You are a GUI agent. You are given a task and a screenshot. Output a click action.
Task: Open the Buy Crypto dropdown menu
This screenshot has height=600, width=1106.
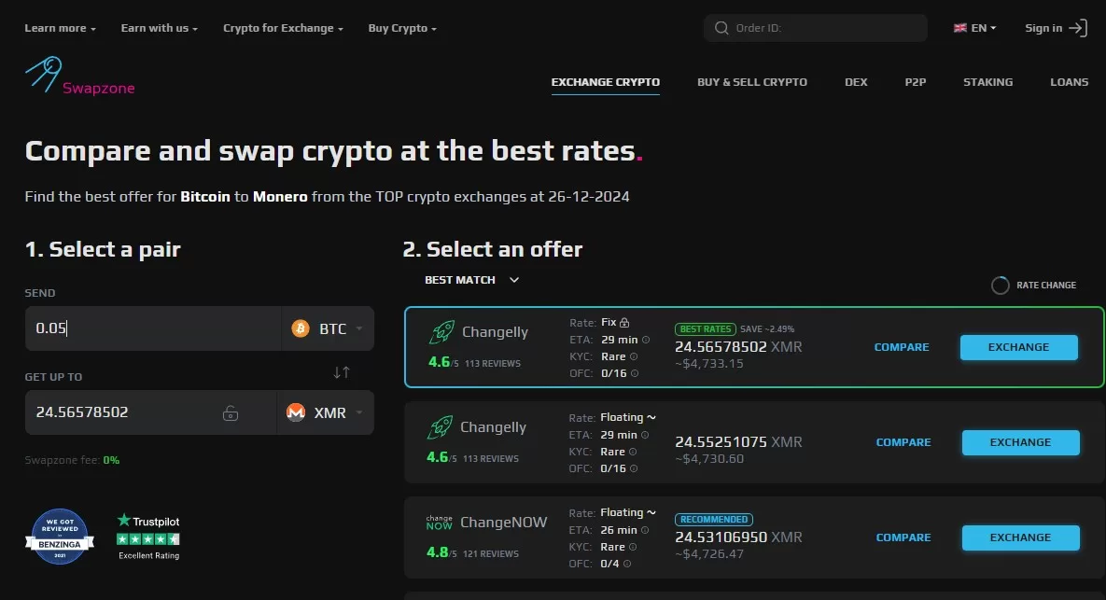click(402, 28)
